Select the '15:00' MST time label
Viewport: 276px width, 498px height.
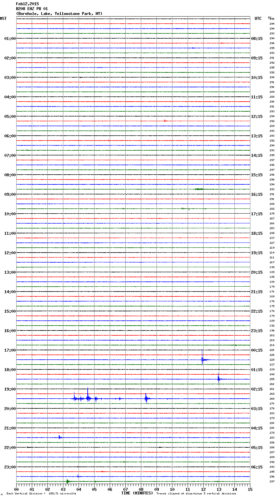tap(10, 311)
